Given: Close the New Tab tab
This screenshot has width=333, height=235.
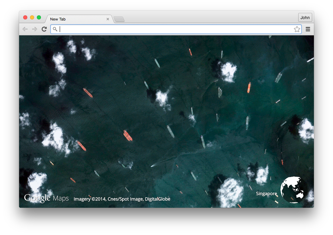Looking at the screenshot, I should pyautogui.click(x=108, y=19).
